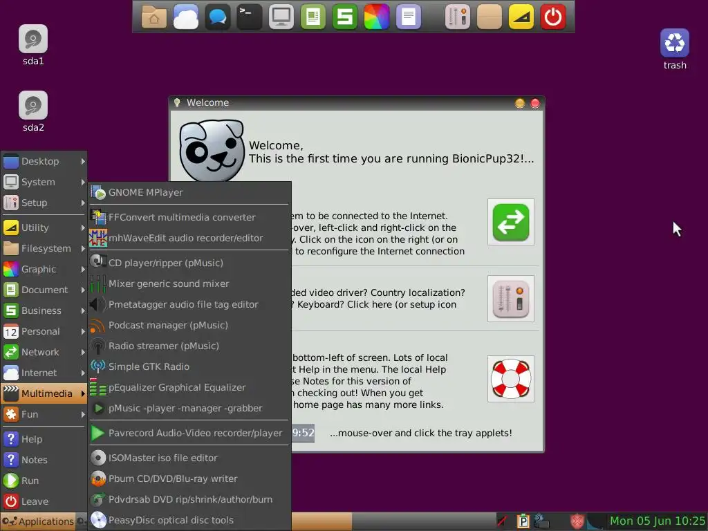Click the network monitors tray icon
708x531 pixels.
click(x=541, y=521)
